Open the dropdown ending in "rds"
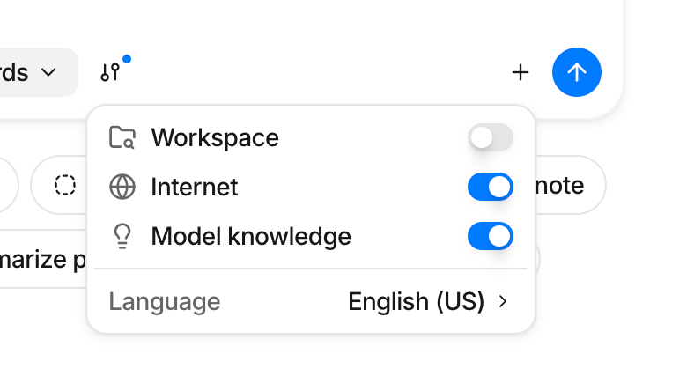Screen dimensions: 687x391 pos(35,72)
